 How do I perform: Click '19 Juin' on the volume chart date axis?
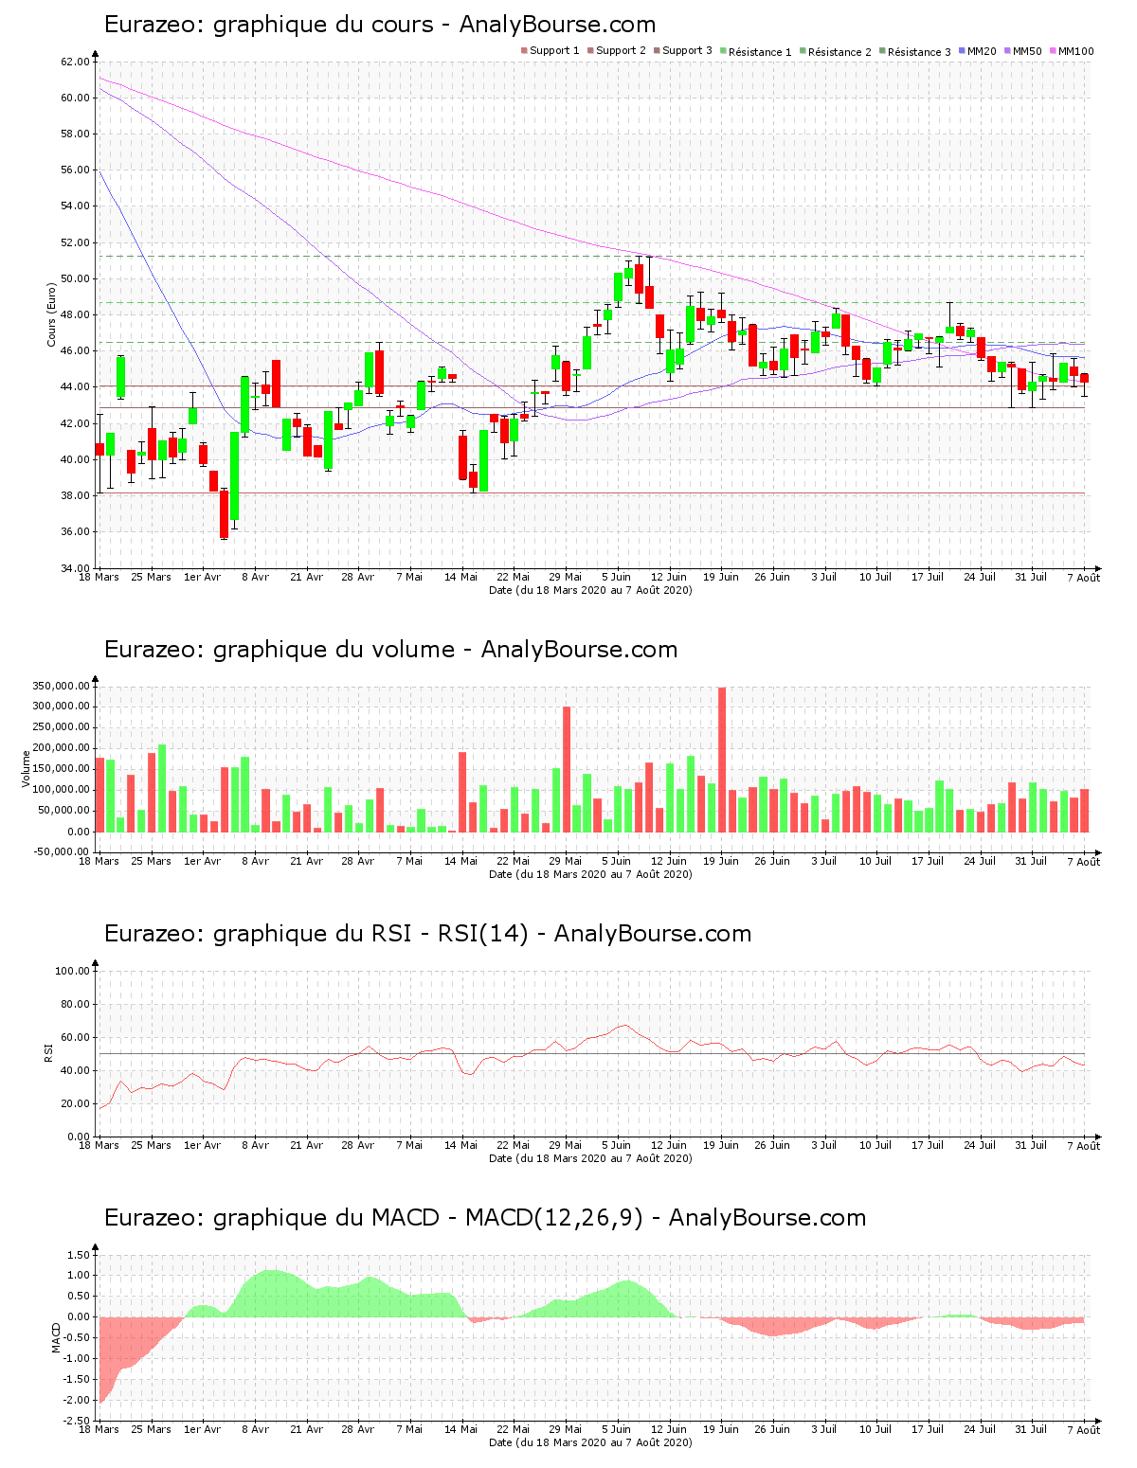click(x=721, y=862)
